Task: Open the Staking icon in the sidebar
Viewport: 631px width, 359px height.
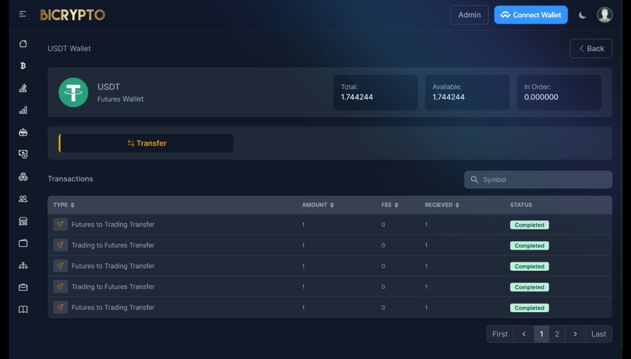Action: [x=23, y=87]
